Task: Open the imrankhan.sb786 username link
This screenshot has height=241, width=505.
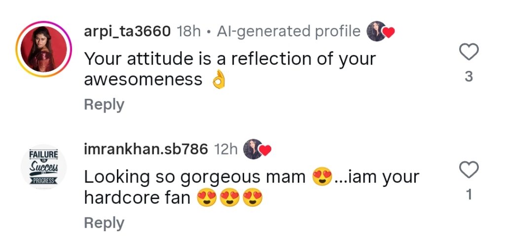Action: 146,149
